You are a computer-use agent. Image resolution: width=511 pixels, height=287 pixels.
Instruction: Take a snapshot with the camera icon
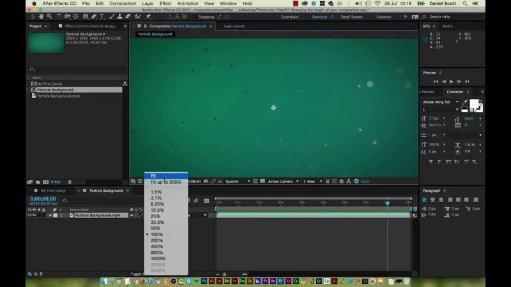tap(206, 181)
